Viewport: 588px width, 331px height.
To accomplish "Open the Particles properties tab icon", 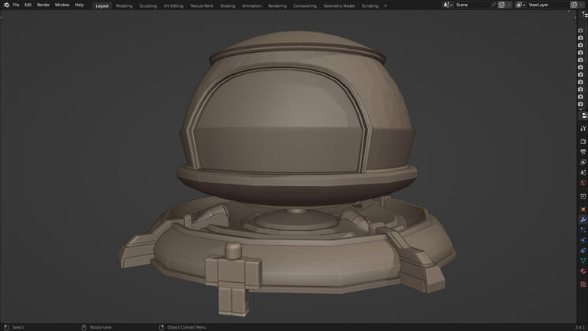I will click(x=582, y=230).
